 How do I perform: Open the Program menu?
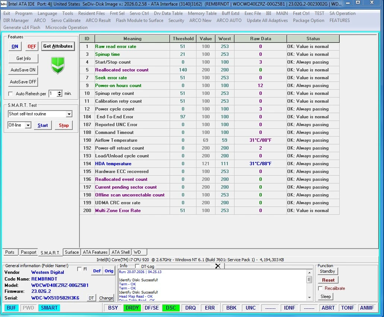click(x=24, y=13)
